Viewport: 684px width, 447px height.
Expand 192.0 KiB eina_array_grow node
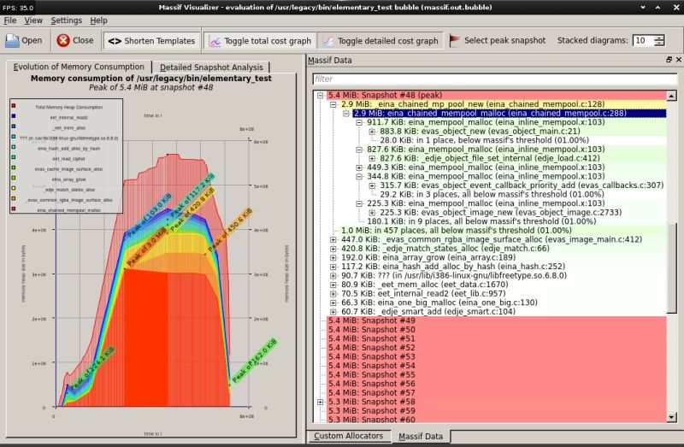coord(333,258)
